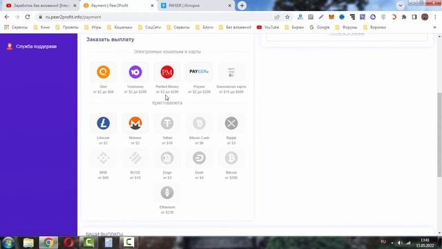The image size is (442, 249).
Task: Bookmark this page with the star icon
Action: 287,17
